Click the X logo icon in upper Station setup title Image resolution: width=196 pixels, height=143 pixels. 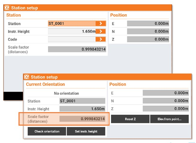pos(8,8)
